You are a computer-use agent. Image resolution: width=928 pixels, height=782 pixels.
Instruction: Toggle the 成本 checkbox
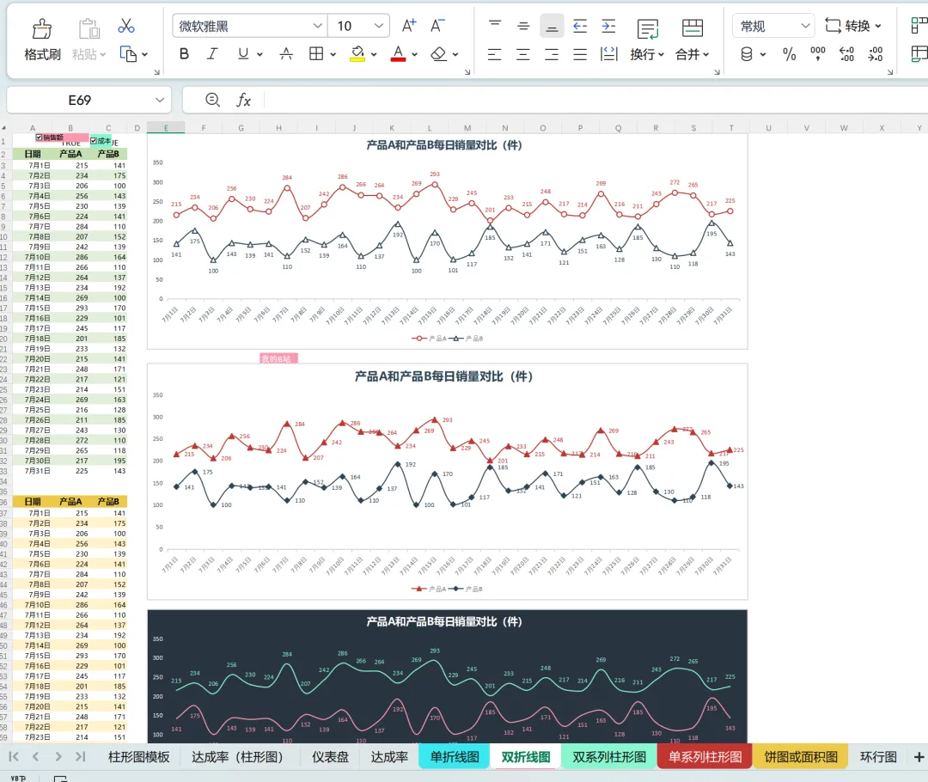pyautogui.click(x=94, y=140)
